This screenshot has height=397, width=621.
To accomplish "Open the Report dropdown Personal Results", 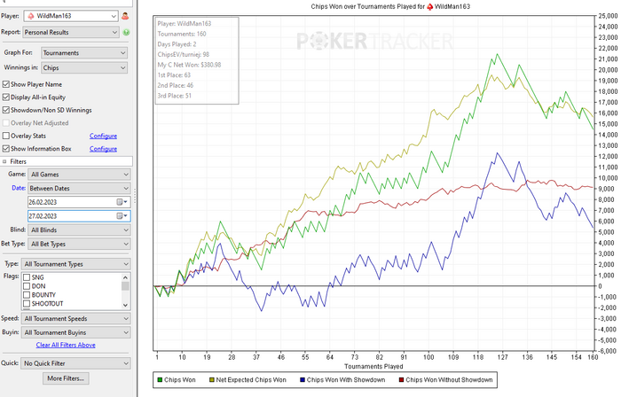I will pos(71,33).
